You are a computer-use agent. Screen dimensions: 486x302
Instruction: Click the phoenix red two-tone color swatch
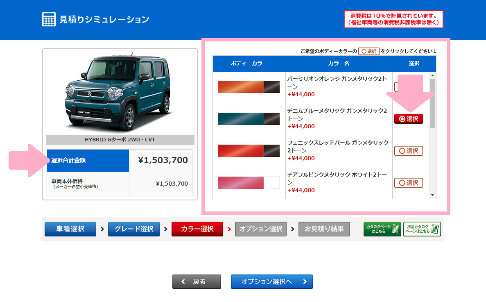tap(249, 151)
